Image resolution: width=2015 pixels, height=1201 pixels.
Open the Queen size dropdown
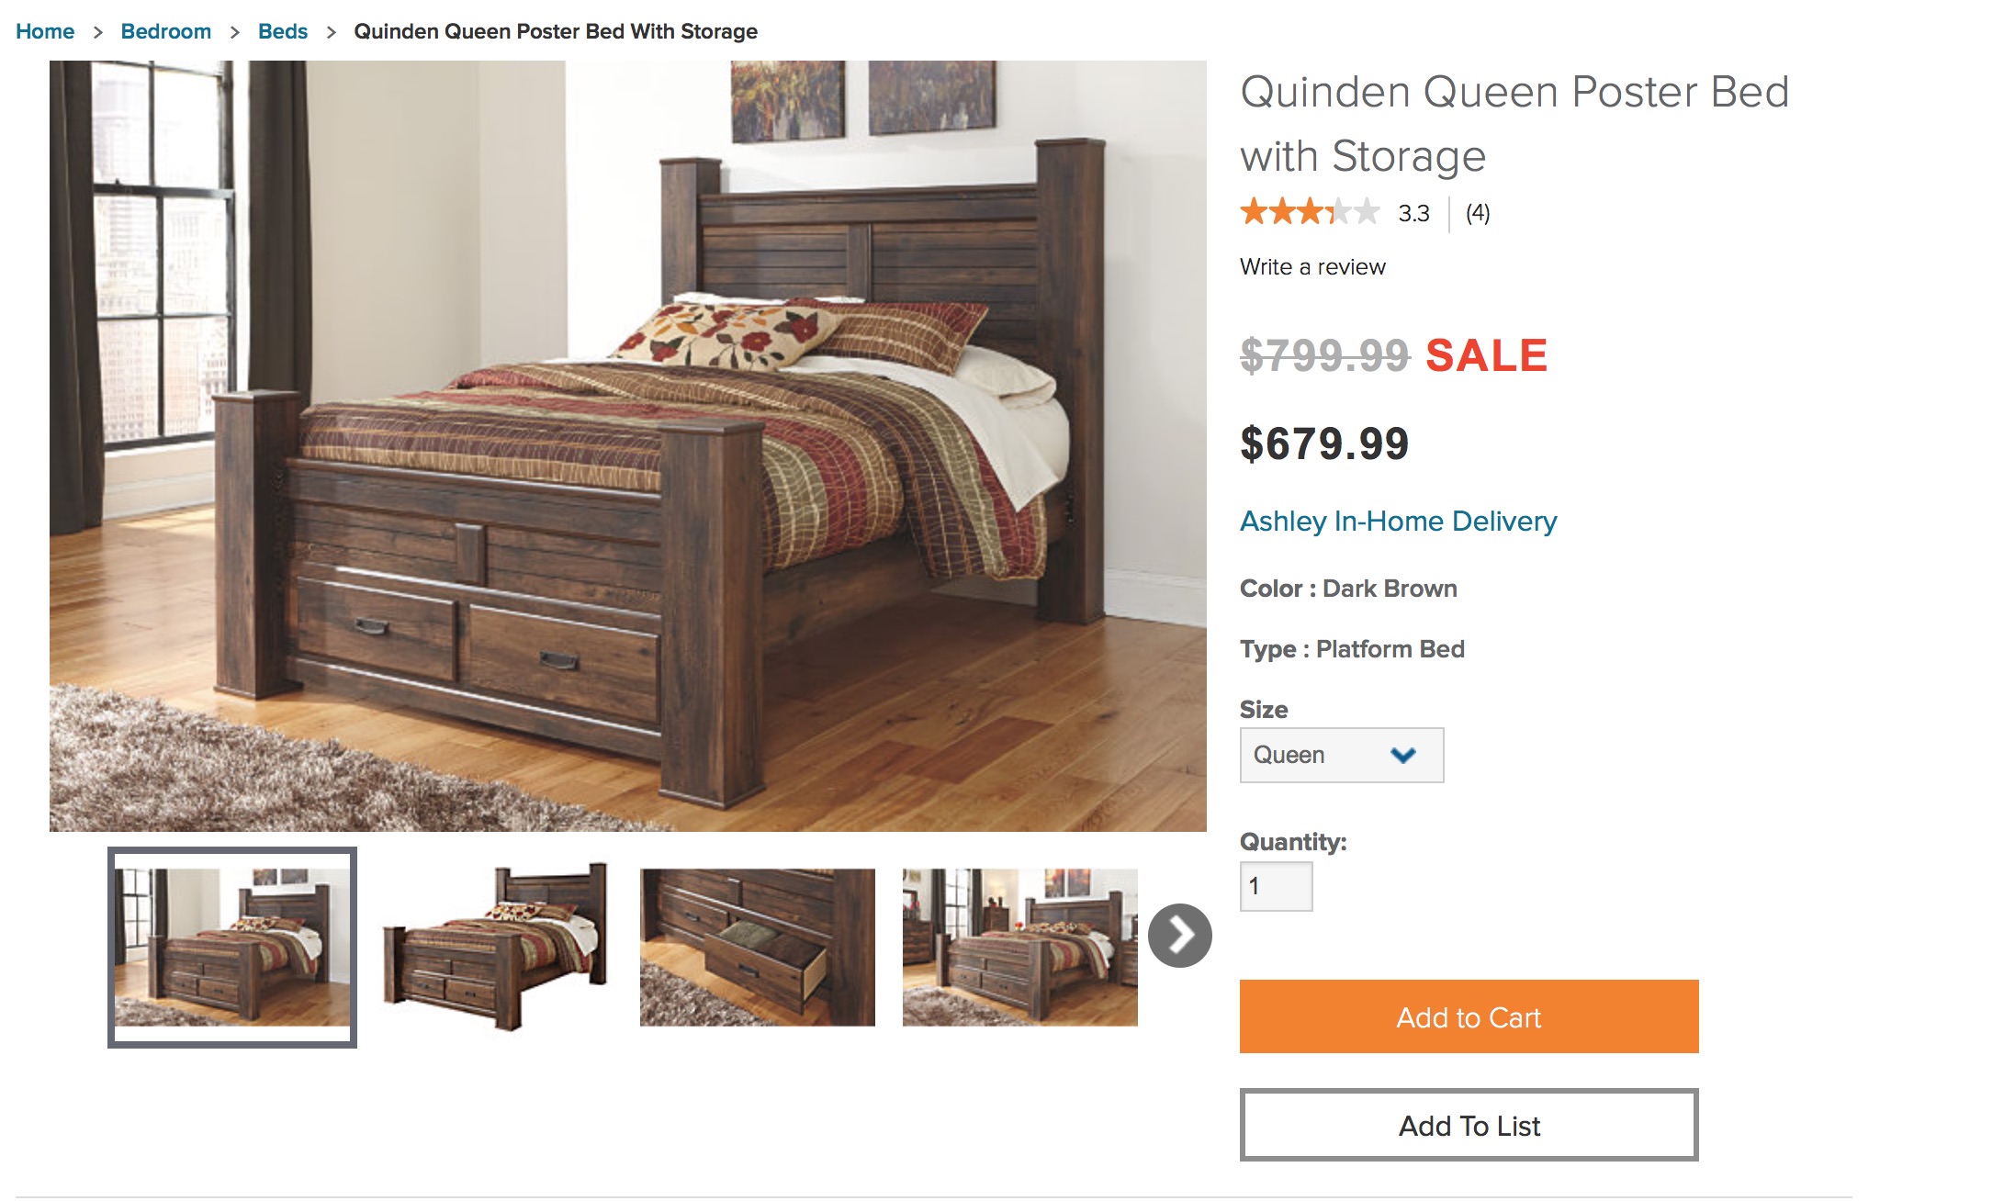tap(1342, 755)
